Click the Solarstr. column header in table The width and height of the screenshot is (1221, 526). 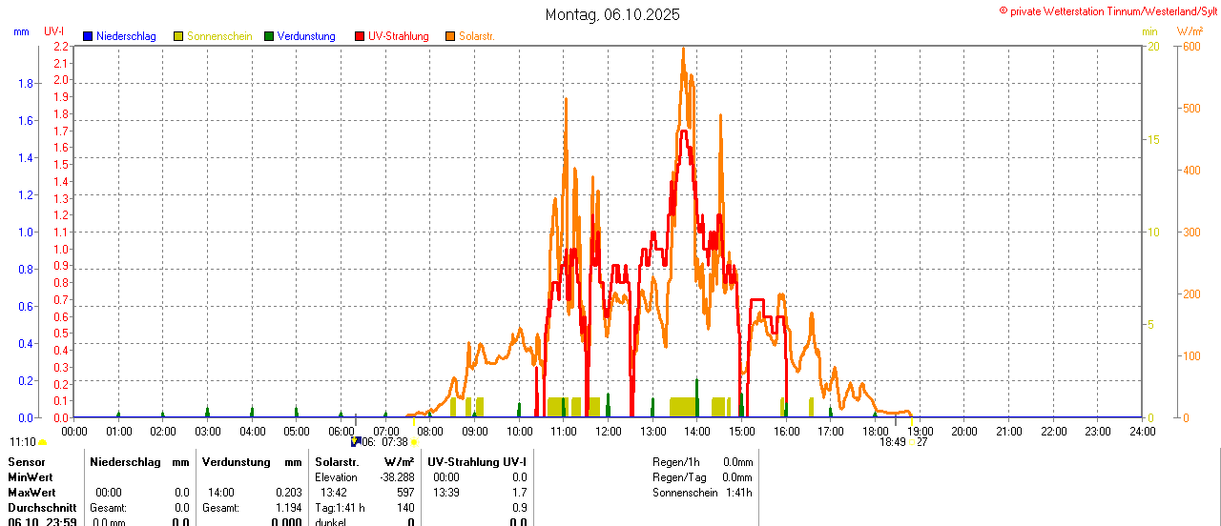tap(337, 462)
